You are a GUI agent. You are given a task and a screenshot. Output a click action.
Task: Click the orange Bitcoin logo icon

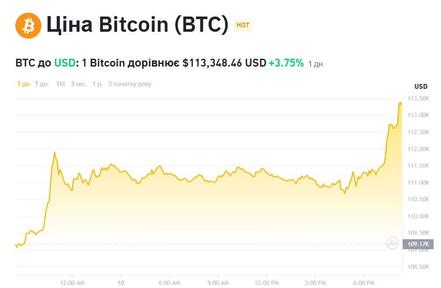point(28,25)
